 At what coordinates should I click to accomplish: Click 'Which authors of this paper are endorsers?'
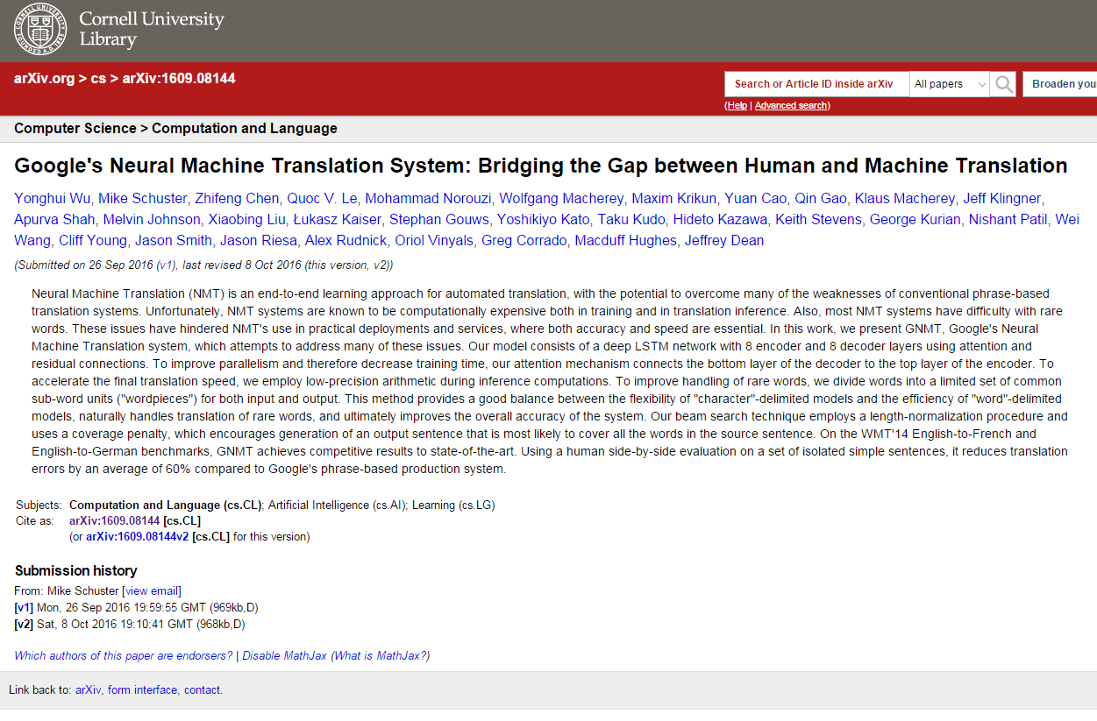point(124,655)
